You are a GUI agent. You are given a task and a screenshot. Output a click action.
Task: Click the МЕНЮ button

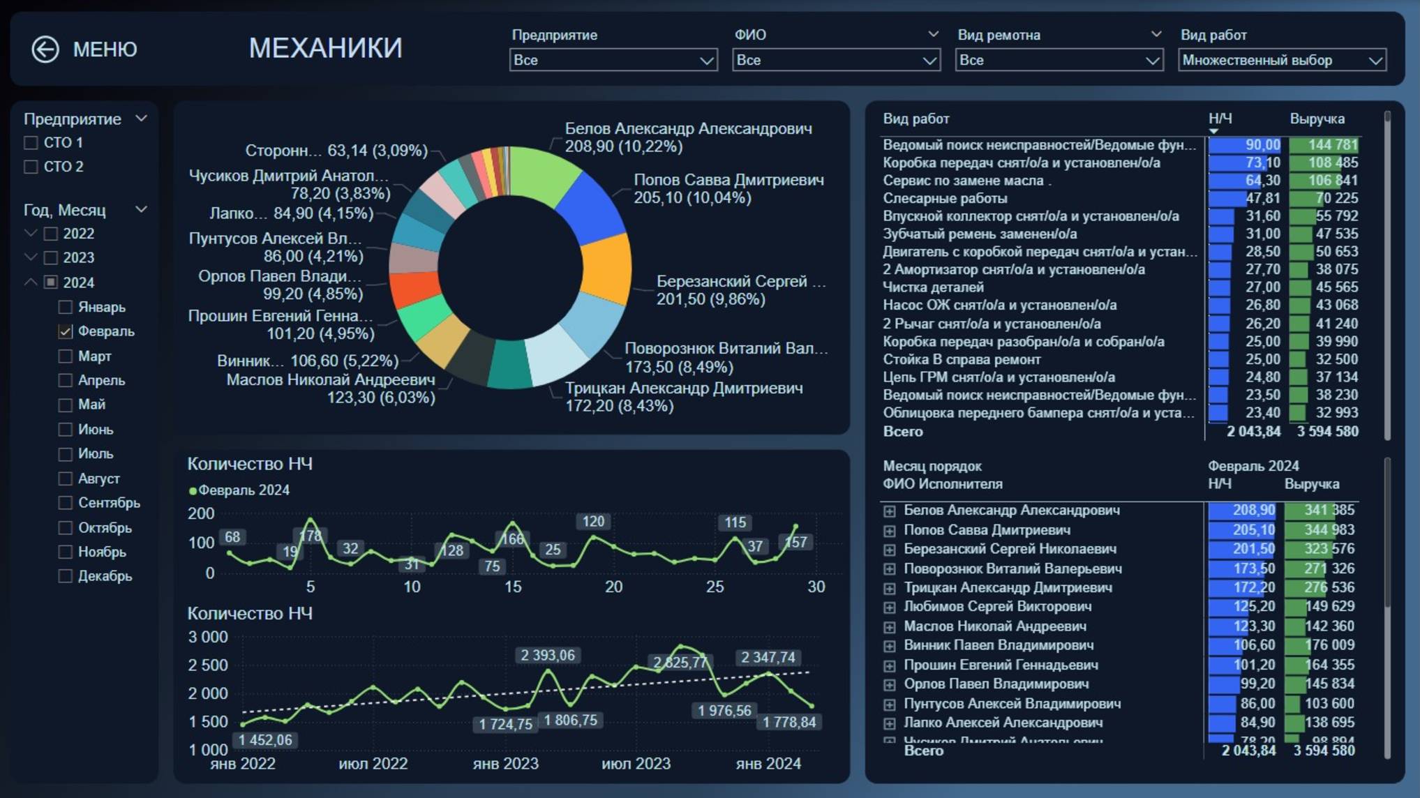pos(105,49)
